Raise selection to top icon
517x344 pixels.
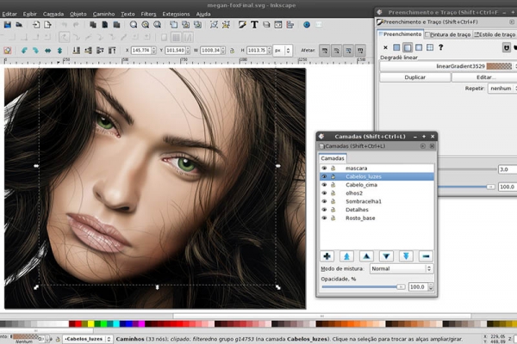click(112, 51)
